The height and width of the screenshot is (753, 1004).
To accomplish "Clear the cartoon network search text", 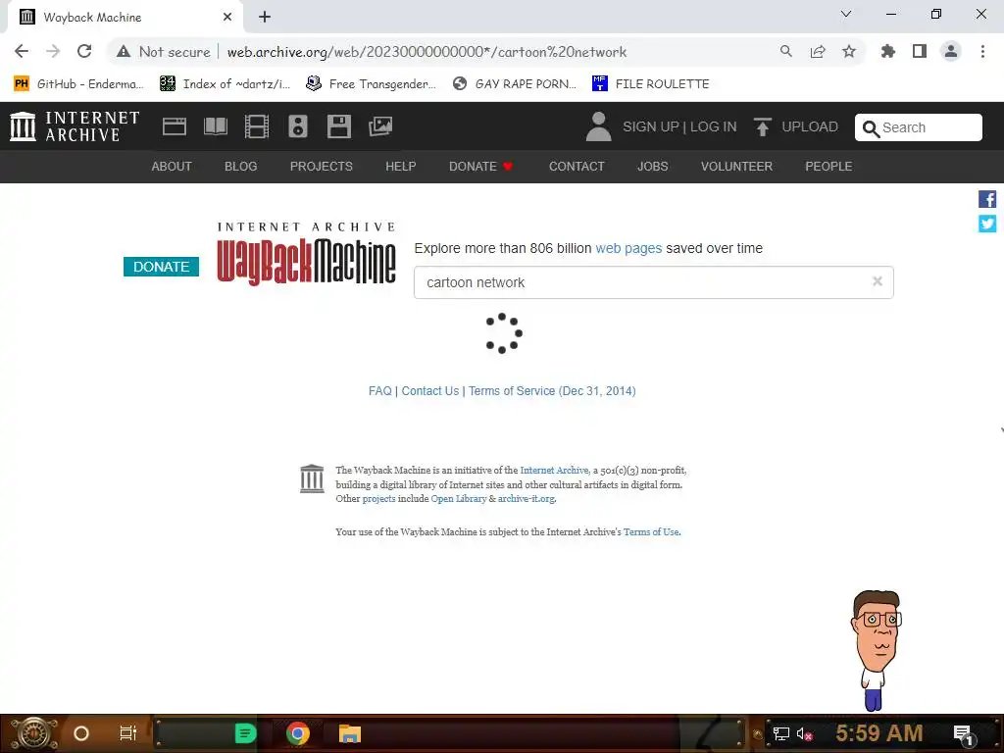I will (x=878, y=281).
